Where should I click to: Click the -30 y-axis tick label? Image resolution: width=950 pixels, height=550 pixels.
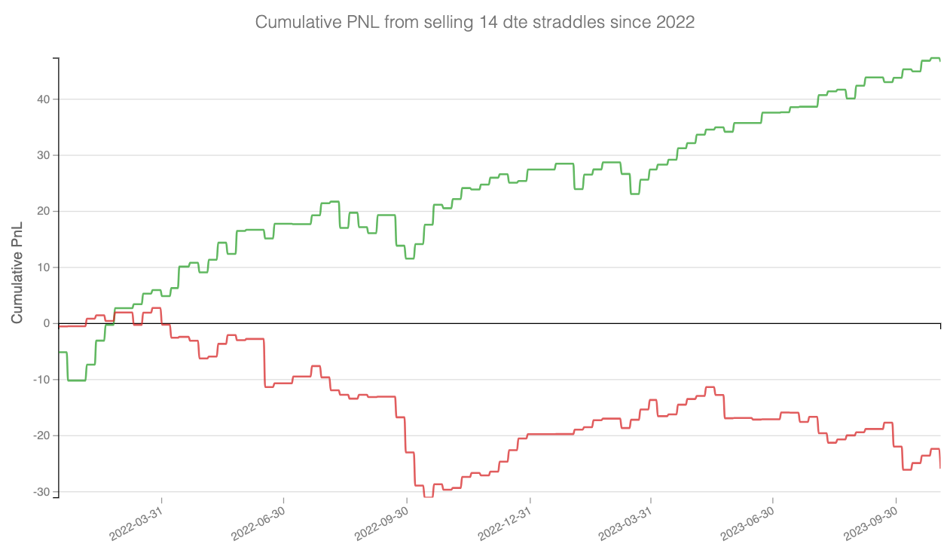(41, 492)
